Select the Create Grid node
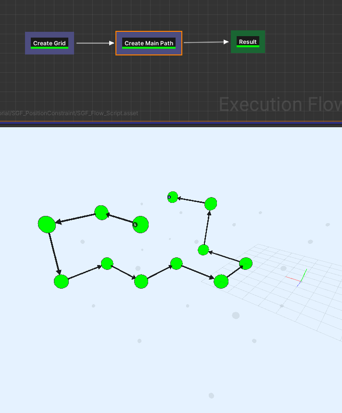Image resolution: width=342 pixels, height=413 pixels. click(x=50, y=43)
